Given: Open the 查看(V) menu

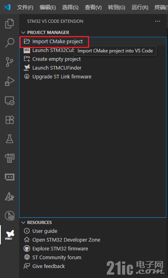Looking at the screenshot, I should pos(93,7).
